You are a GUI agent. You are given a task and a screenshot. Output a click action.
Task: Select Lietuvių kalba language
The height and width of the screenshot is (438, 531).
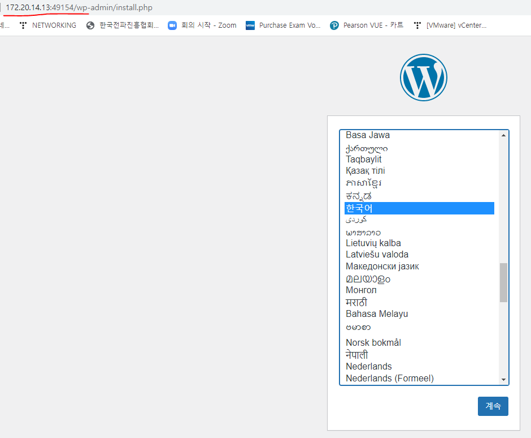419,243
